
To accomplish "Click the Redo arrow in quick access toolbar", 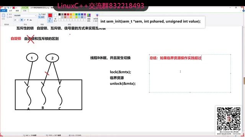I will (11, 8).
